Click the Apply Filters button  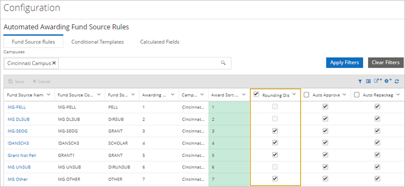point(345,62)
